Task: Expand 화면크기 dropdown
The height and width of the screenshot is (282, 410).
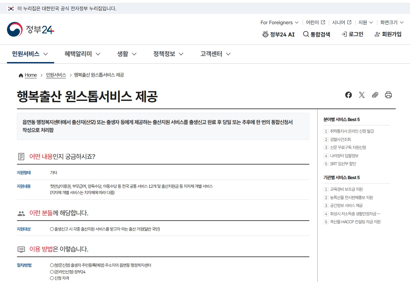Action: 392,23
